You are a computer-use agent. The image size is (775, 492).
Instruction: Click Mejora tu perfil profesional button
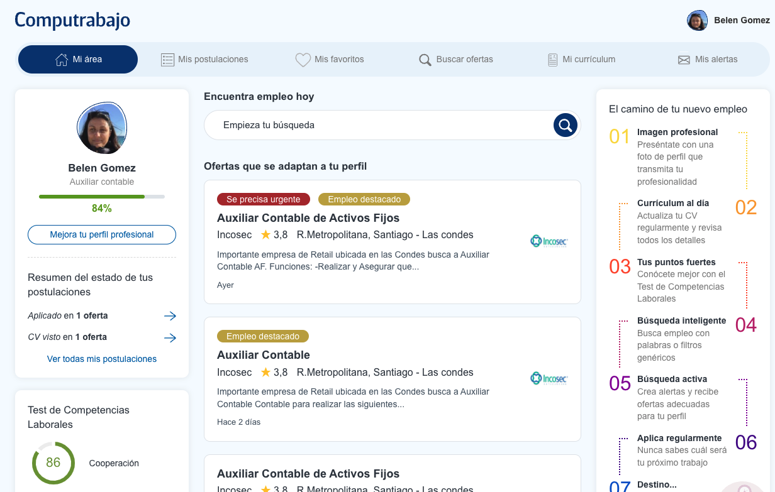(x=102, y=234)
